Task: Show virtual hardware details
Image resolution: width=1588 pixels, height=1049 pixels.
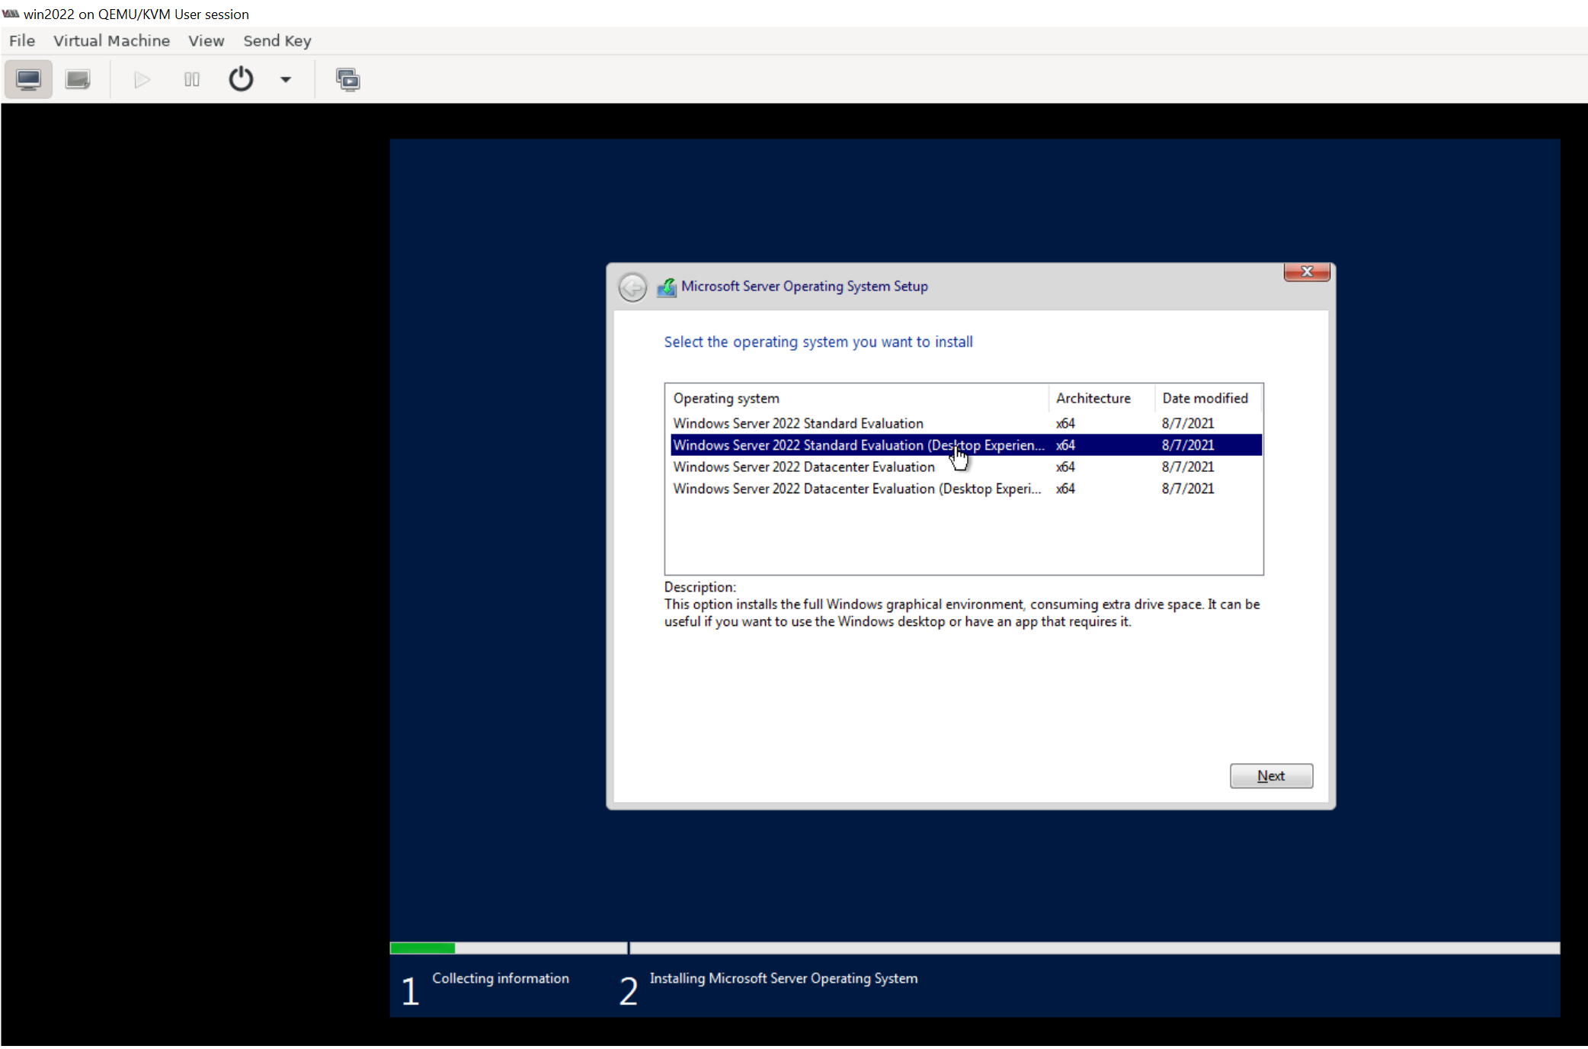Action: tap(78, 79)
